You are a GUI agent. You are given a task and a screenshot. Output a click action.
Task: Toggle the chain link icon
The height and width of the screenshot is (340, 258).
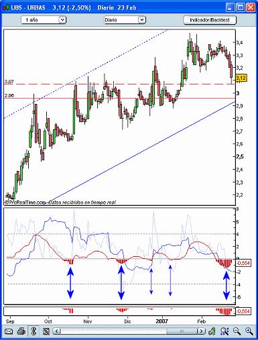34,331
